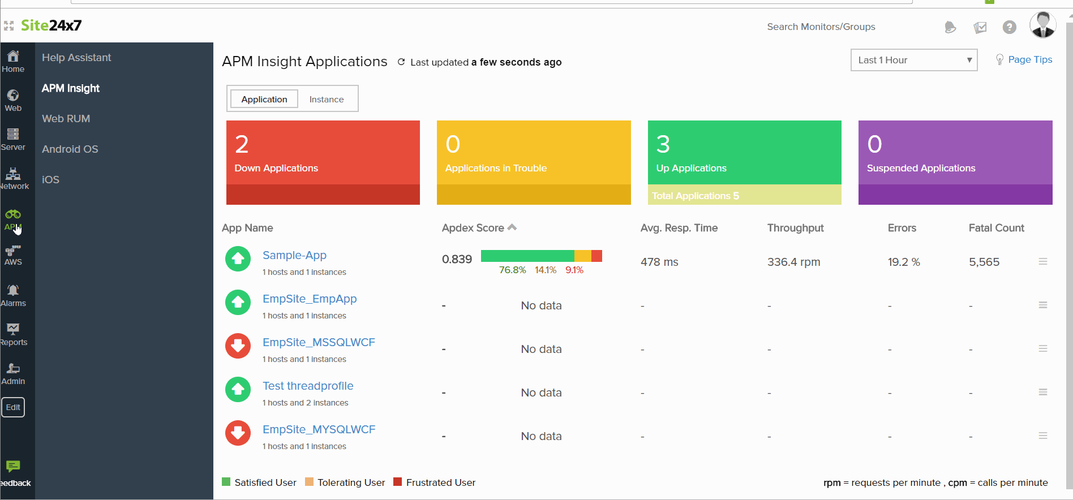Image resolution: width=1073 pixels, height=500 pixels.
Task: Click the Search Monitors/Groups field
Action: click(821, 27)
